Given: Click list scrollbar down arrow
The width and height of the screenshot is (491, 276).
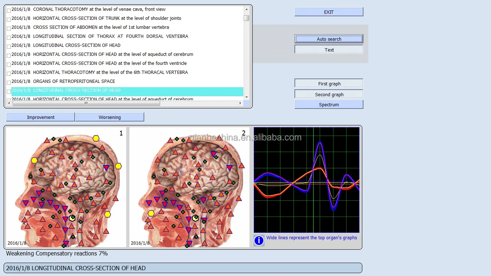Looking at the screenshot, I should tap(247, 97).
